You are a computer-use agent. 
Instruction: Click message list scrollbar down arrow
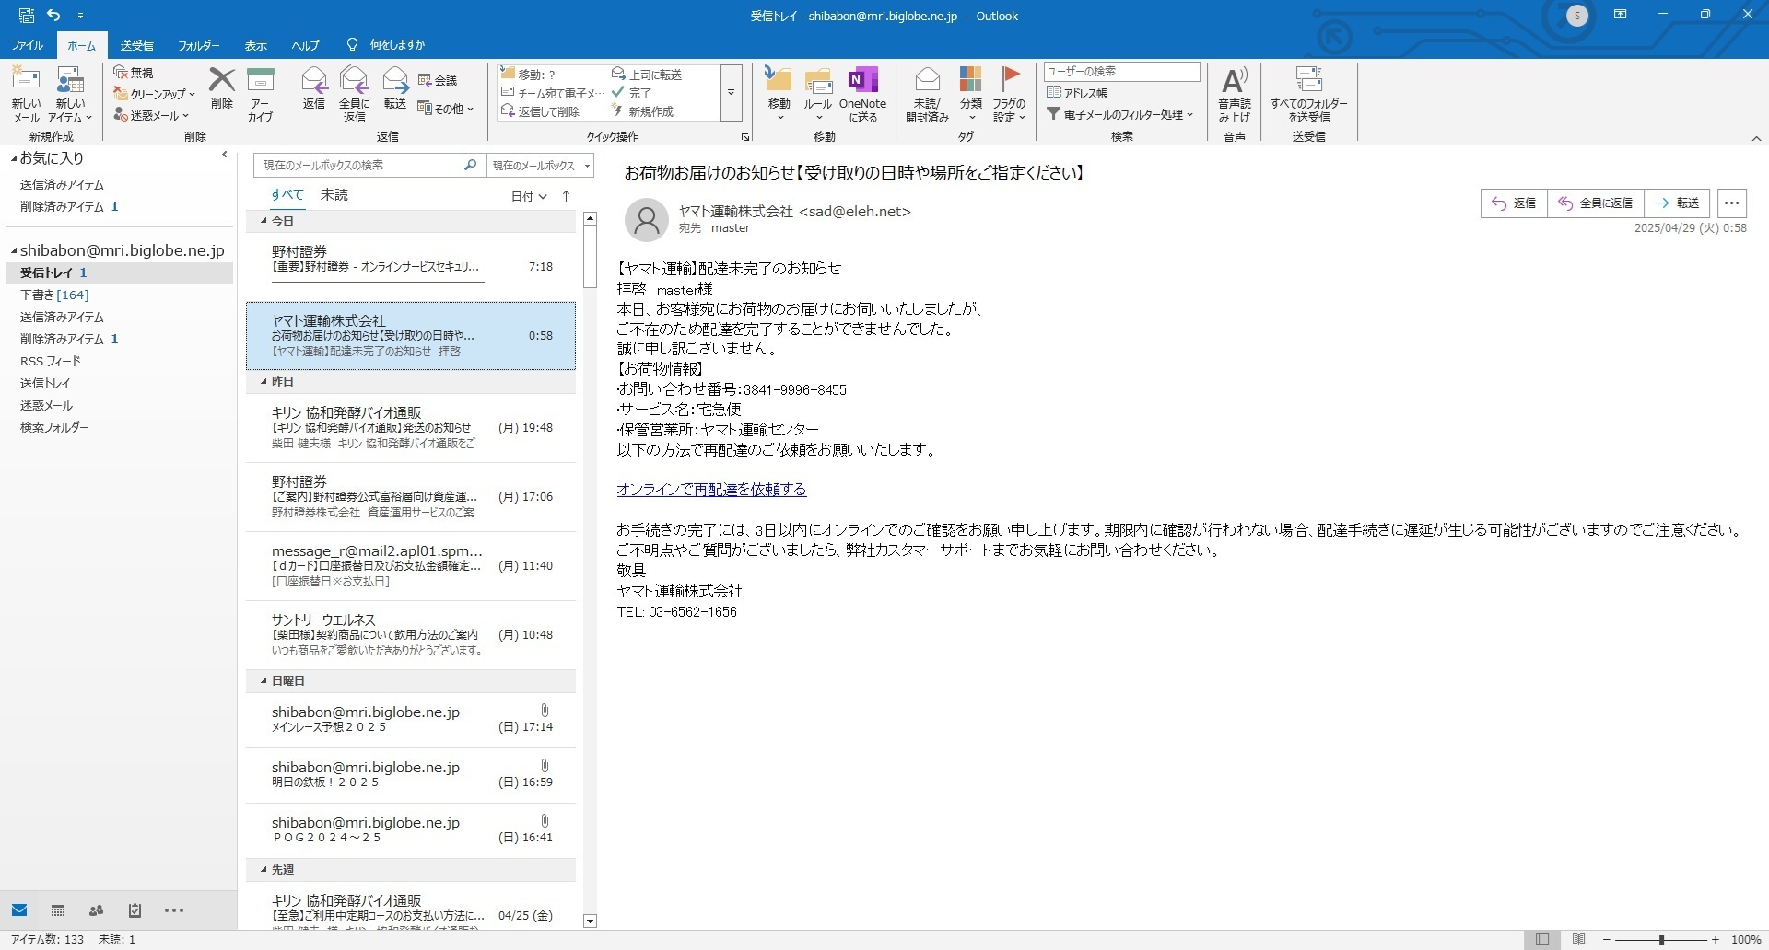point(591,921)
